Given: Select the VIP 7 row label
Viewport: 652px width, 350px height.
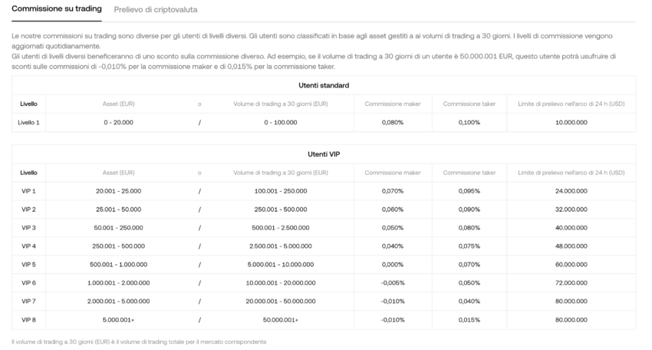Looking at the screenshot, I should pyautogui.click(x=28, y=301).
